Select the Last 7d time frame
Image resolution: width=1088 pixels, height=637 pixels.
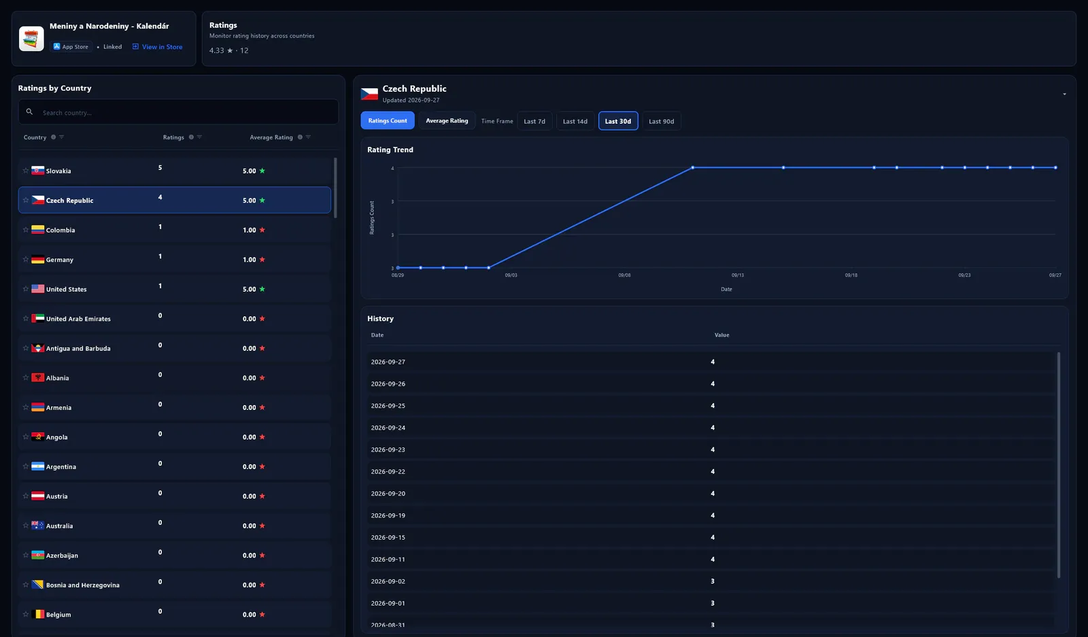[534, 121]
